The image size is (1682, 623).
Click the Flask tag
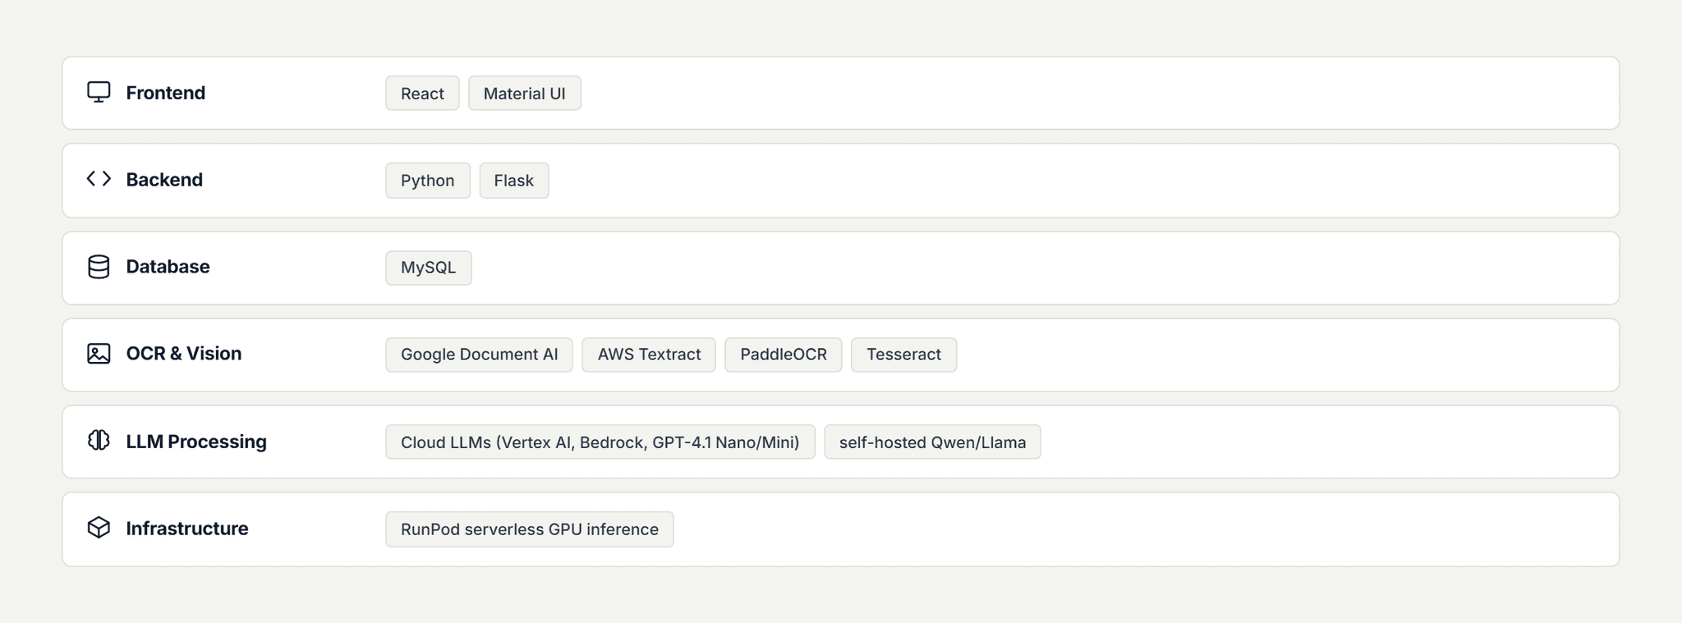tap(514, 181)
